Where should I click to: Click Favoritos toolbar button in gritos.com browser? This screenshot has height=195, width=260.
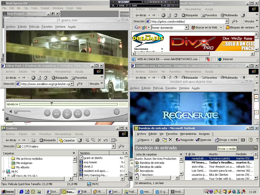point(209,15)
